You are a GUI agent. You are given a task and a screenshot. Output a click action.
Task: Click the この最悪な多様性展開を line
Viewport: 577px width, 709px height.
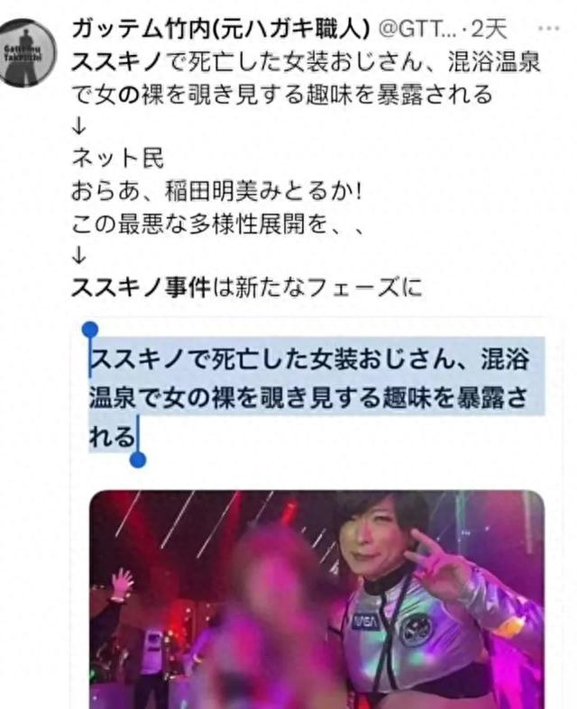tap(217, 223)
